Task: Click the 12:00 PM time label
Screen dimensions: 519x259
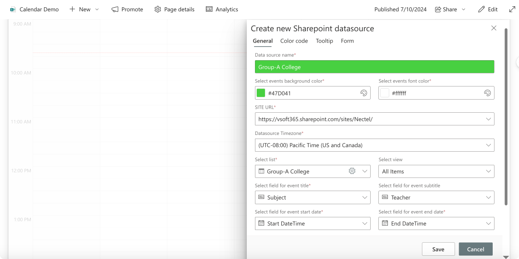Action: 21,170
